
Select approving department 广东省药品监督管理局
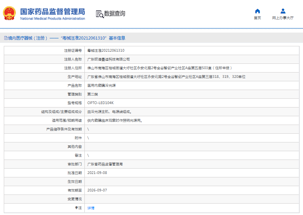[x=105, y=164]
